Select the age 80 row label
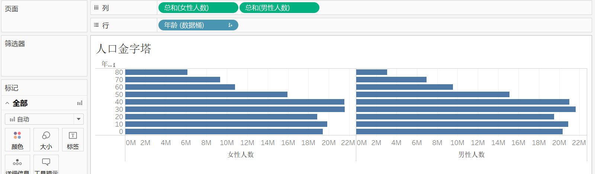This screenshot has height=174, width=595. pyautogui.click(x=119, y=72)
